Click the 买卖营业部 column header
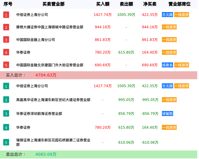The height and width of the screenshot is (159, 199). coord(54,4)
